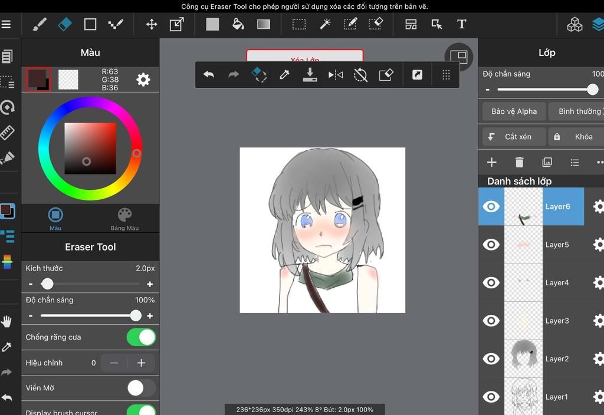
Task: Undo using floating toolbar arrow
Action: 208,75
